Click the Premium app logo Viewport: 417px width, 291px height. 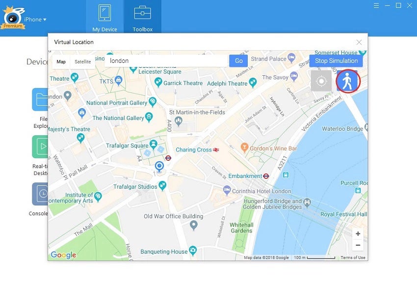12,18
